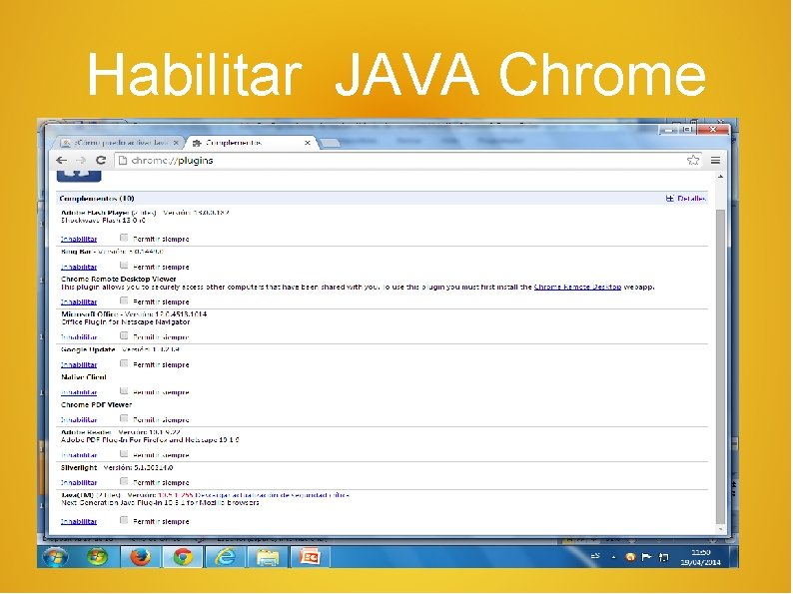Viewport: 793px width, 594px height.
Task: Click the Java security update download link
Action: point(272,495)
